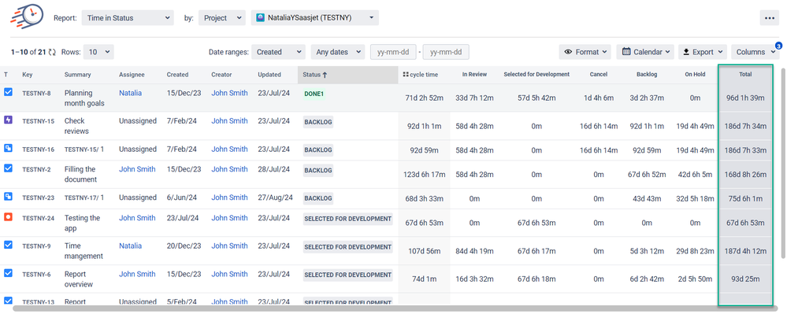Open the Export menu
The height and width of the screenshot is (314, 787).
click(703, 52)
